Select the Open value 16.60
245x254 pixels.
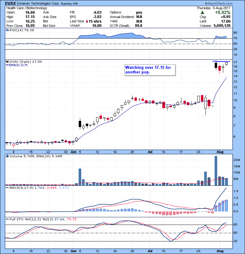pyautogui.click(x=30, y=13)
